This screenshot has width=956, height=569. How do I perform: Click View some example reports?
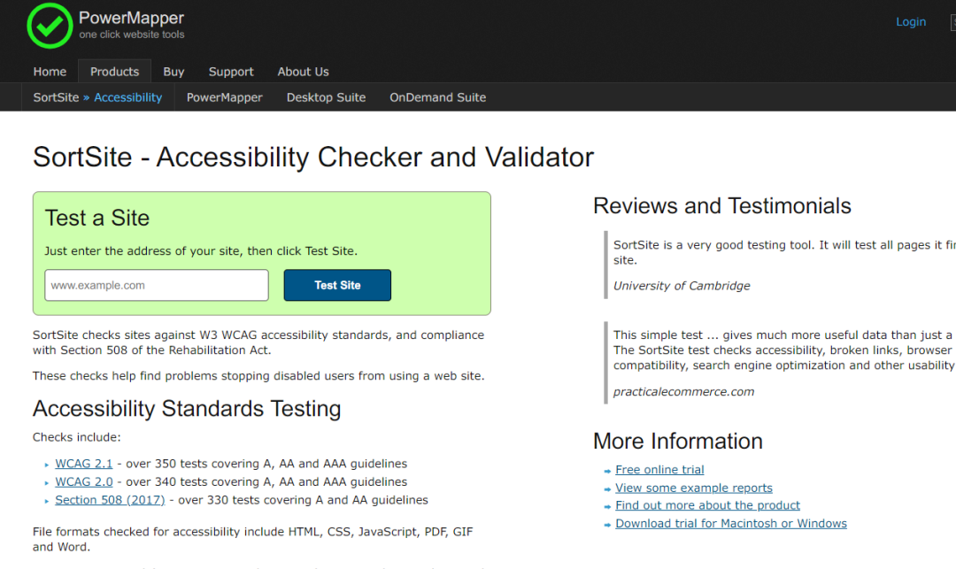point(694,488)
